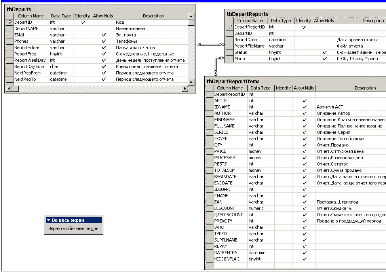Image resolution: width=386 pixels, height=272 pixels.
Task: Click the Column Name header in tbDeparts
Action: 31,16
